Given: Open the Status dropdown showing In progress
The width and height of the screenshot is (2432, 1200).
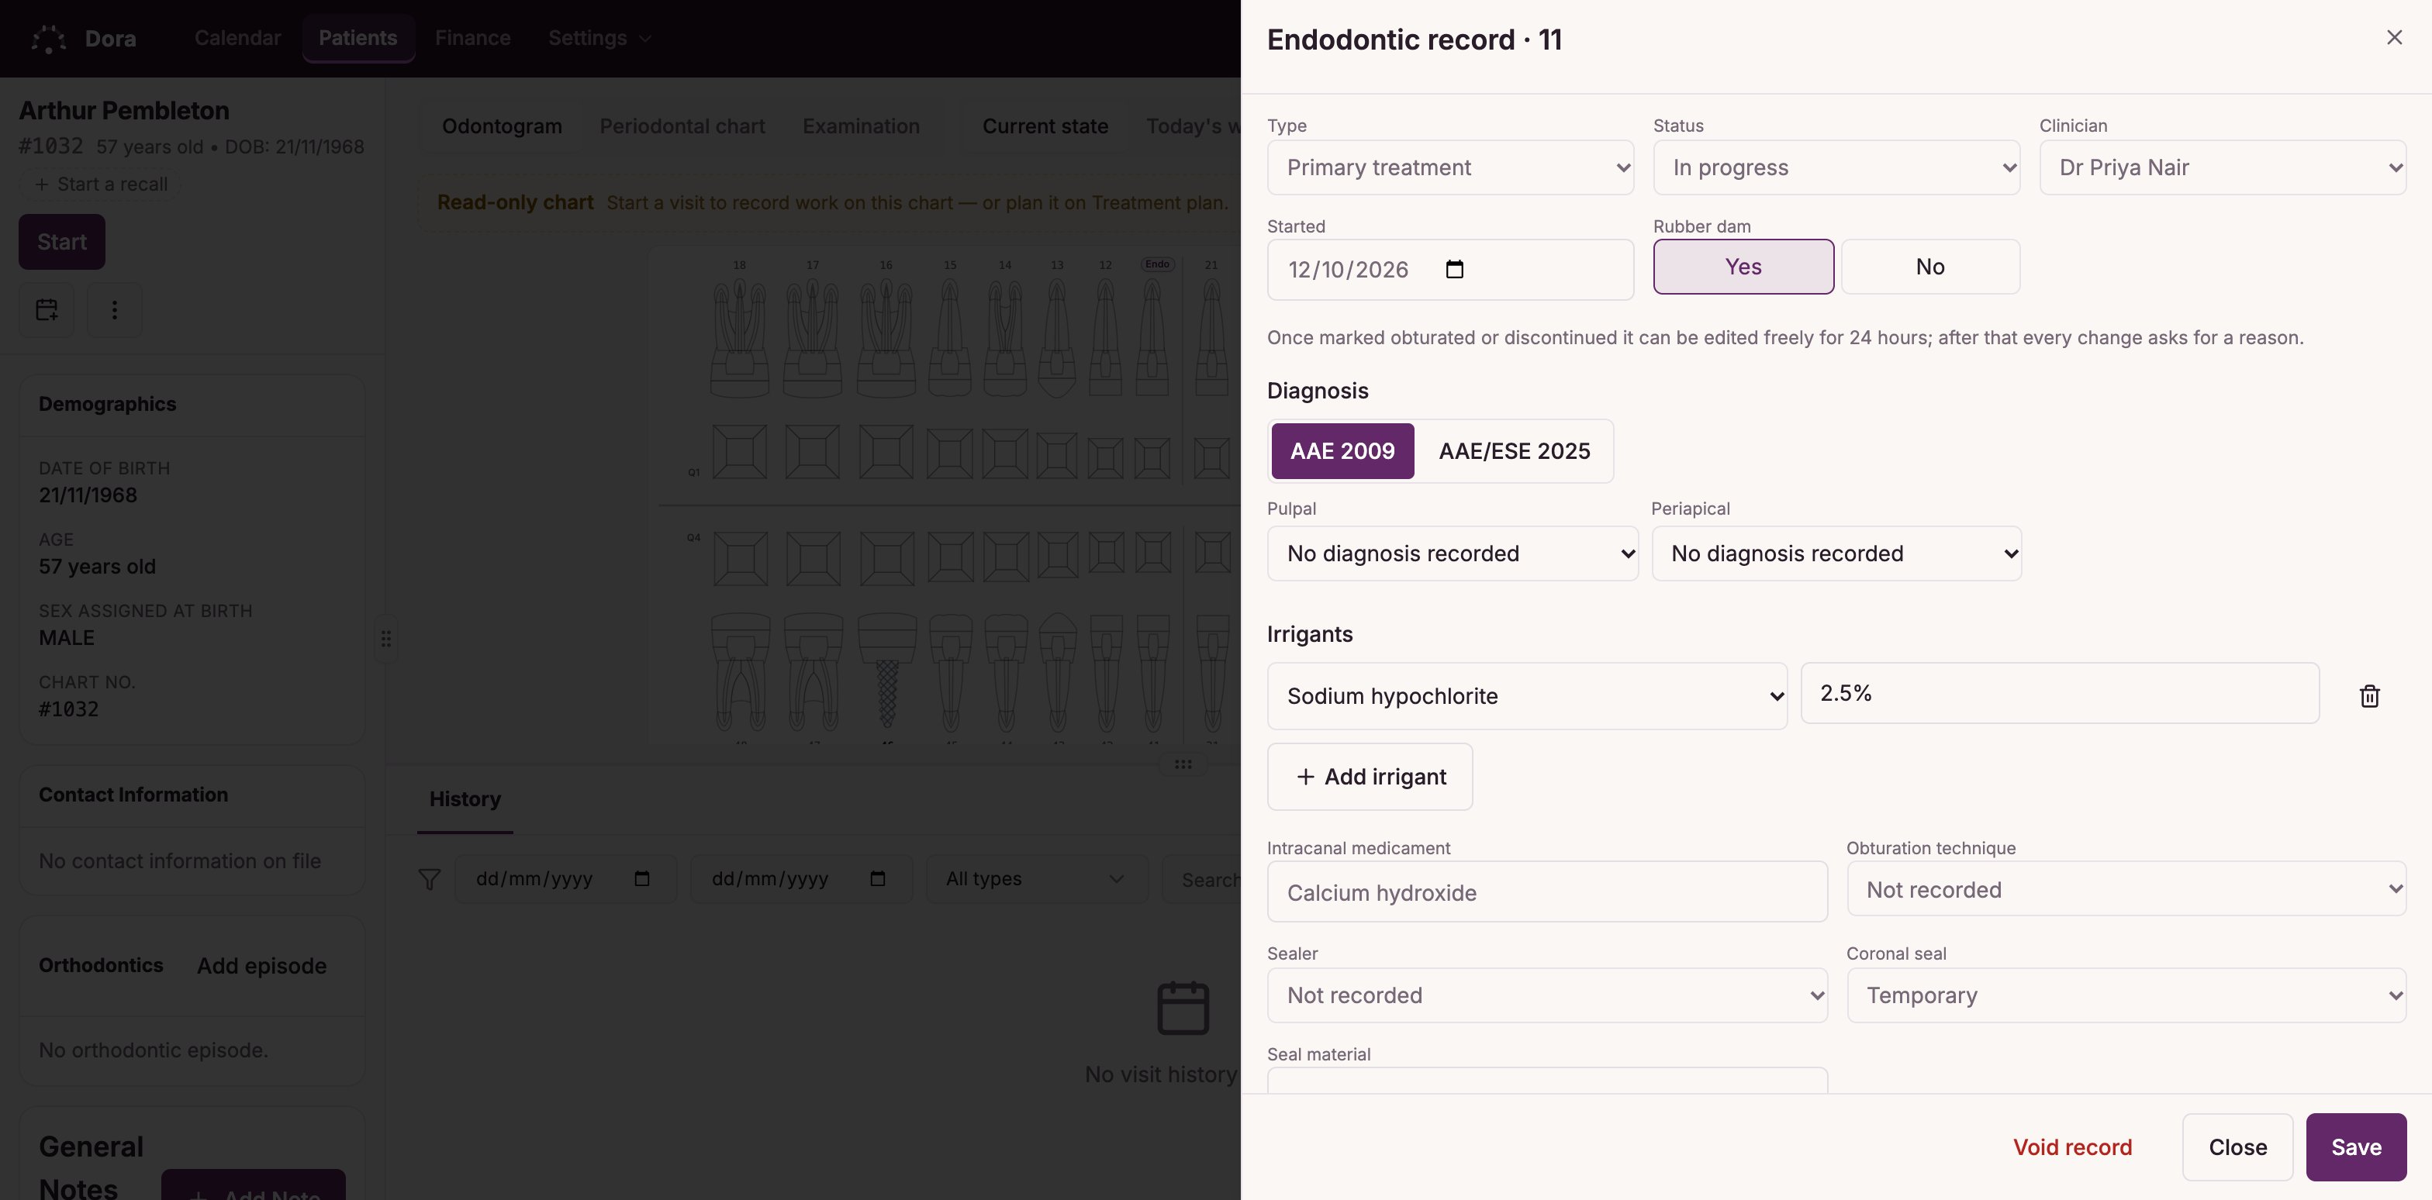Looking at the screenshot, I should pyautogui.click(x=1836, y=168).
